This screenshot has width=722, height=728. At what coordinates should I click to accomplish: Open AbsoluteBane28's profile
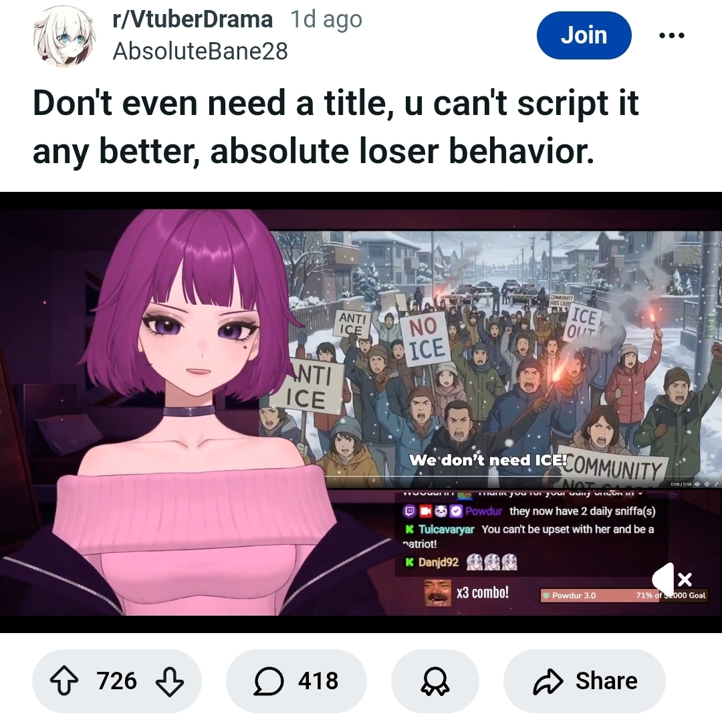click(200, 51)
